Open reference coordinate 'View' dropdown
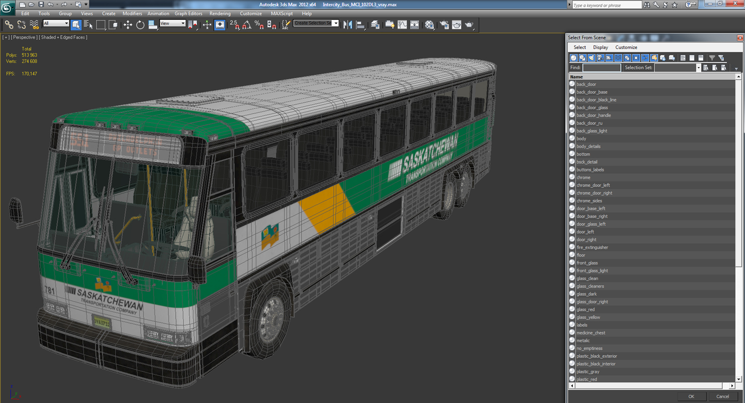The width and height of the screenshot is (745, 403). click(173, 24)
